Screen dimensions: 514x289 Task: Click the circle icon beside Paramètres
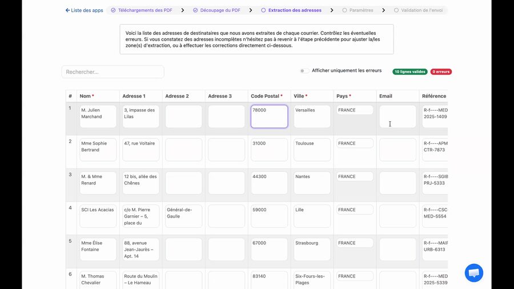pos(344,10)
